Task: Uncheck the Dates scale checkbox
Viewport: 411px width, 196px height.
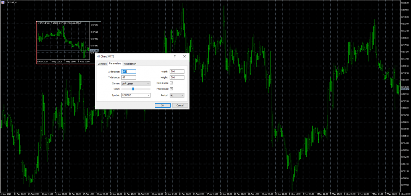Action: click(171, 83)
